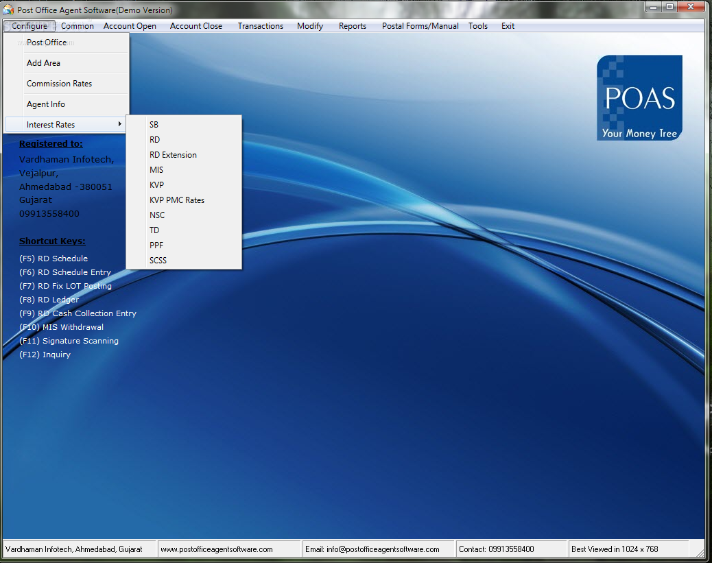The image size is (712, 563).
Task: Open SCSS interest rates
Action: tap(184, 261)
